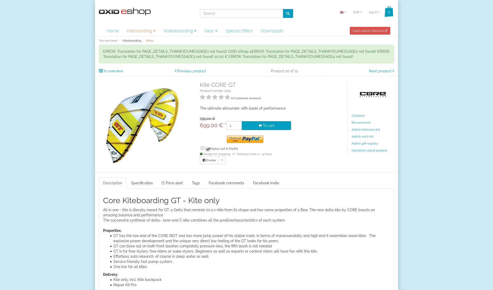493x290 pixels.
Task: Add the kite with To cart button
Action: click(x=266, y=126)
